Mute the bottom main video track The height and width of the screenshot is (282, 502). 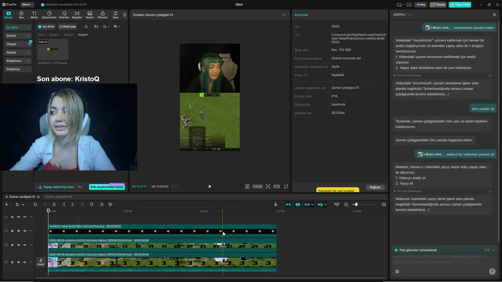point(25,262)
